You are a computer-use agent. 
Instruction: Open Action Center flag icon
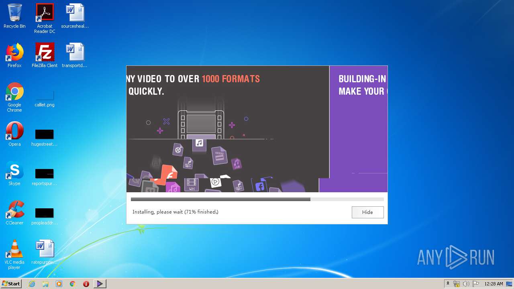pos(475,284)
